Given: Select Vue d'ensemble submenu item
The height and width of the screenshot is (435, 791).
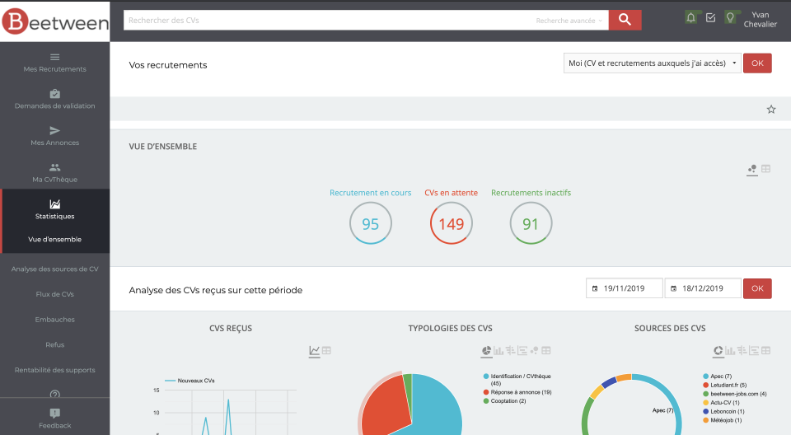Looking at the screenshot, I should coord(55,239).
